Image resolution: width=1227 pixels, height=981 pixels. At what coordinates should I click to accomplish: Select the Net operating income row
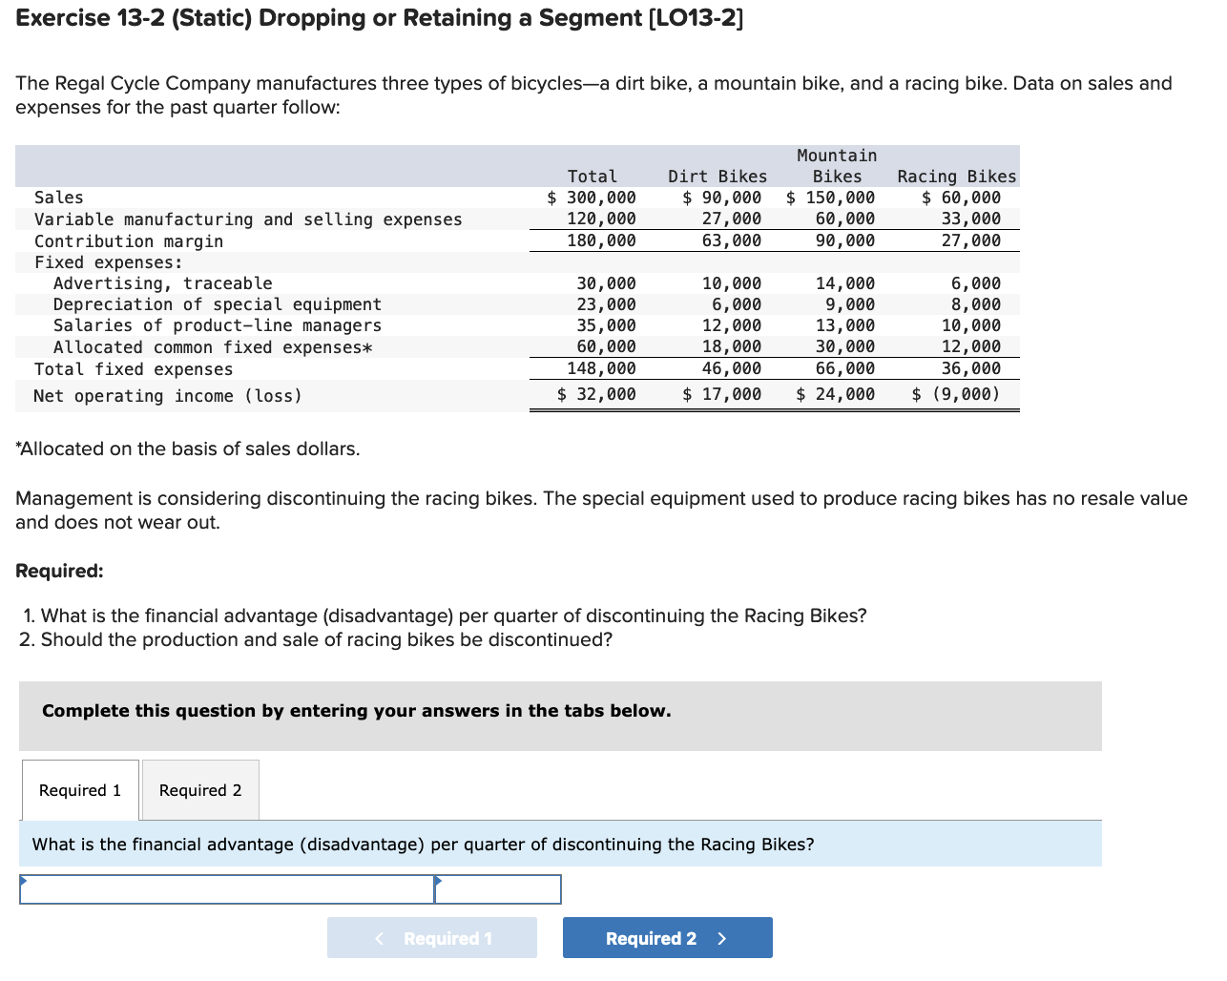[286, 394]
